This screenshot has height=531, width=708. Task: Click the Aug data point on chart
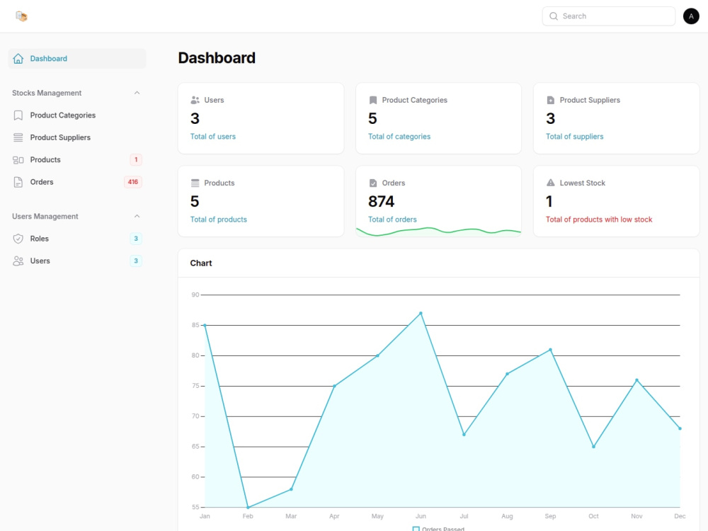pyautogui.click(x=507, y=374)
